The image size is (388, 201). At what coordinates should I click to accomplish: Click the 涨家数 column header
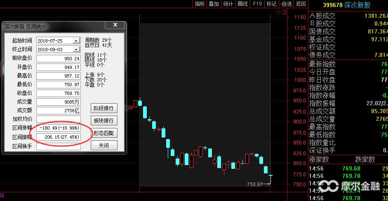[x=319, y=159]
